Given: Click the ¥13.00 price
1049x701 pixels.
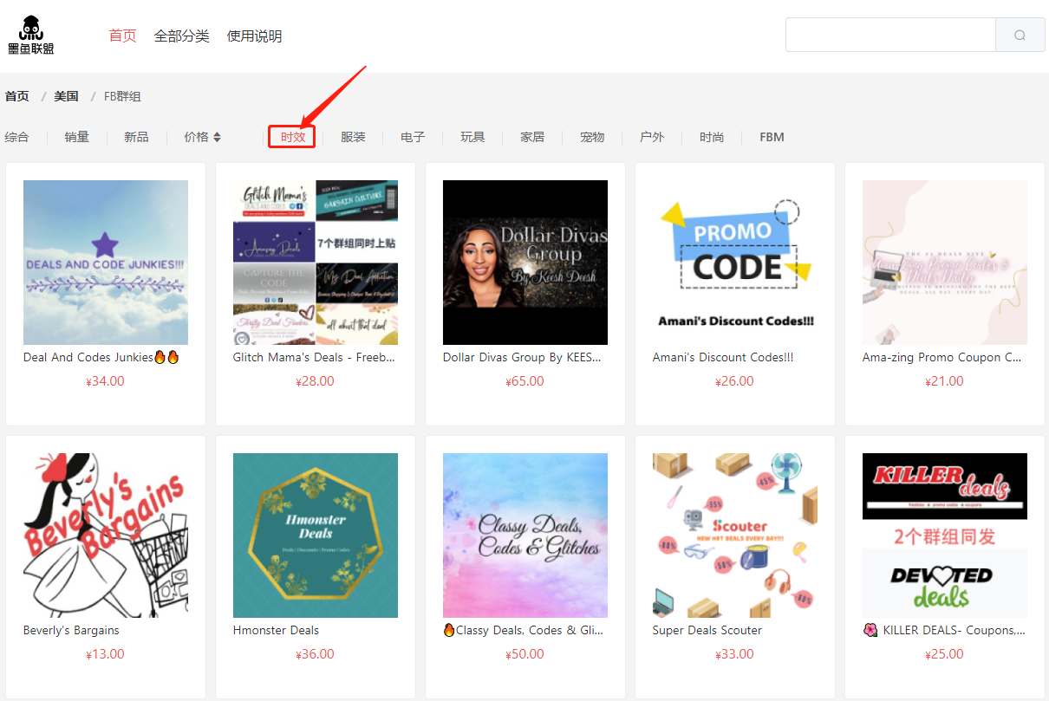Looking at the screenshot, I should point(106,654).
